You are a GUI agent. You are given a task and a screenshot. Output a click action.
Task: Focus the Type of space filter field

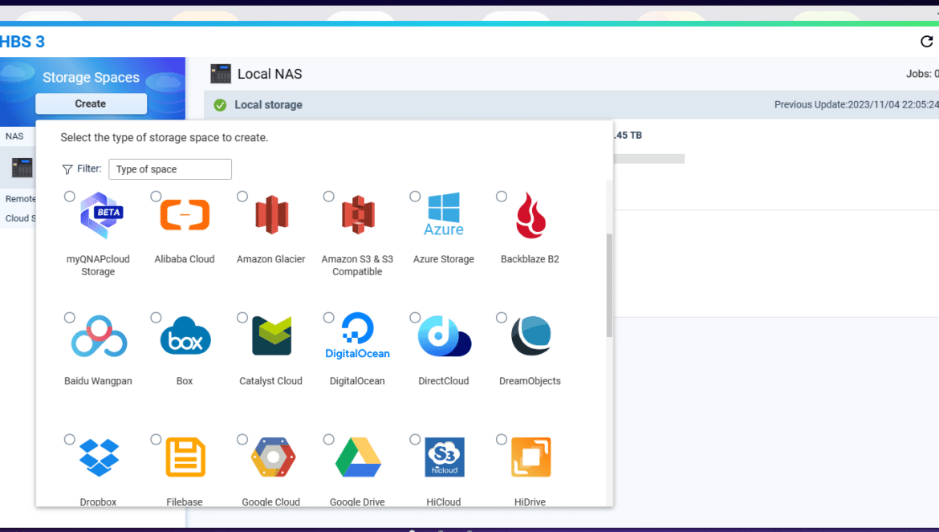(x=170, y=169)
